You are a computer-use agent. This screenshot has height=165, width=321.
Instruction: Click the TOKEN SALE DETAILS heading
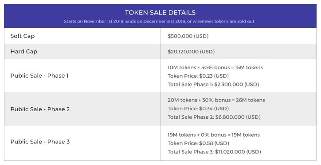[x=160, y=13]
